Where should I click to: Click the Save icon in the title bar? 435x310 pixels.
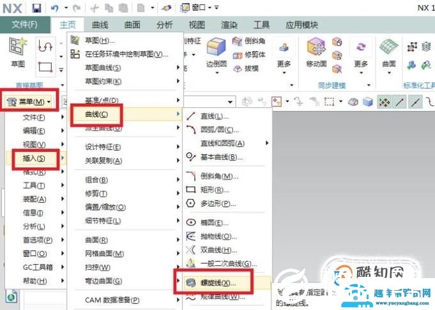click(36, 8)
